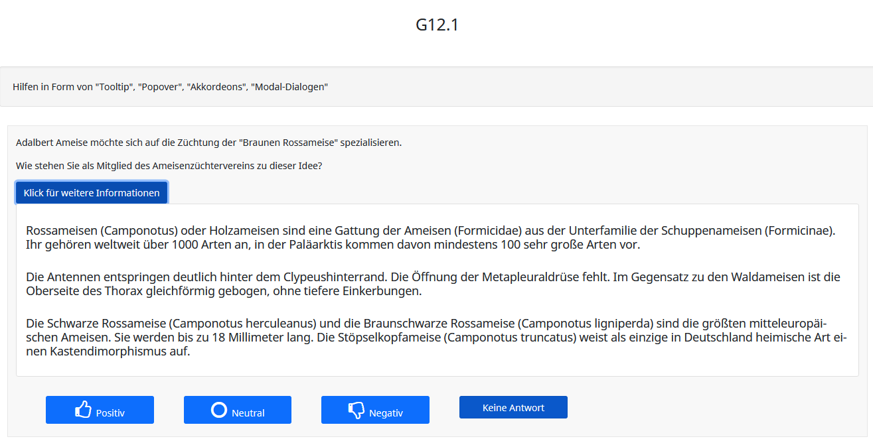Screen dimensions: 873x445
Task: Click the word "Modal-Dialogen" in the help bar
Action: 289,87
